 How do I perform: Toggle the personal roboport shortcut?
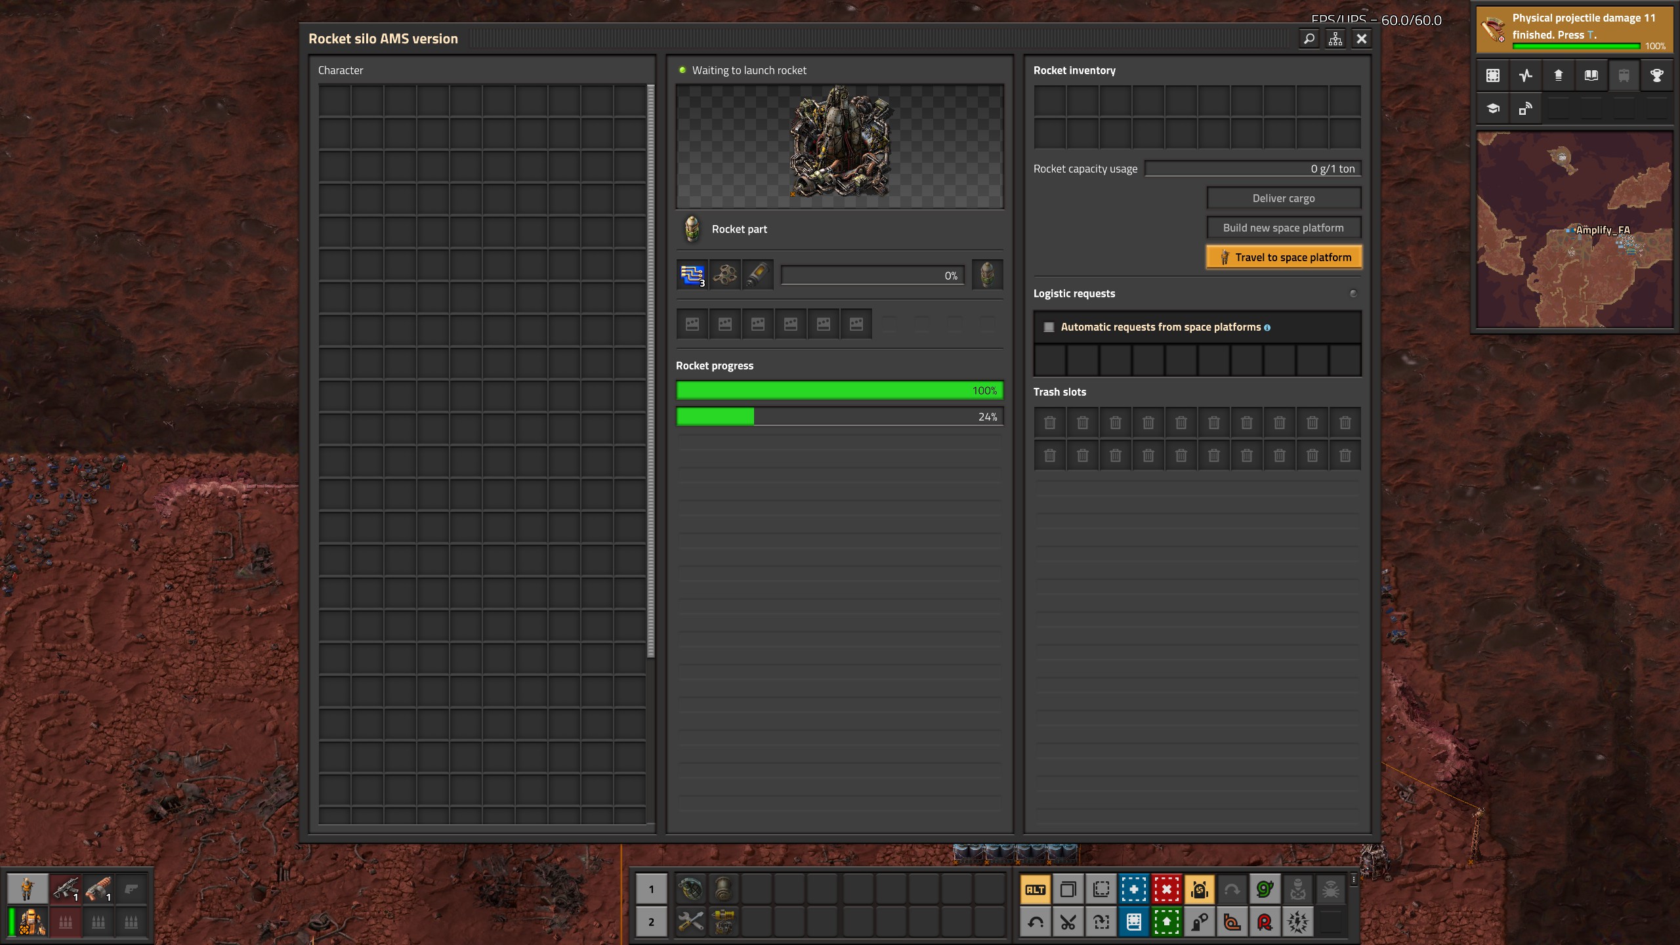1200,889
